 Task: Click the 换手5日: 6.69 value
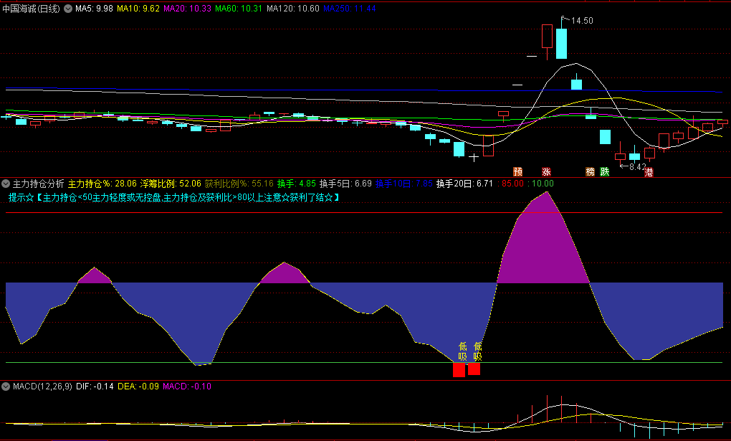point(345,184)
